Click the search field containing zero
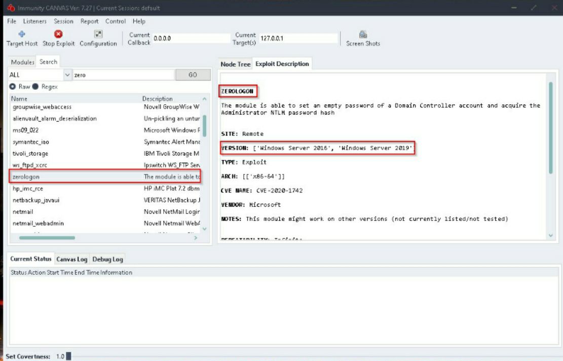This screenshot has width=563, height=361. pos(124,74)
